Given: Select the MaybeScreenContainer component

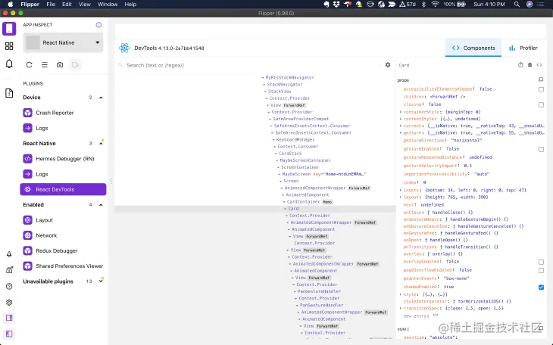Looking at the screenshot, I should click(305, 160).
